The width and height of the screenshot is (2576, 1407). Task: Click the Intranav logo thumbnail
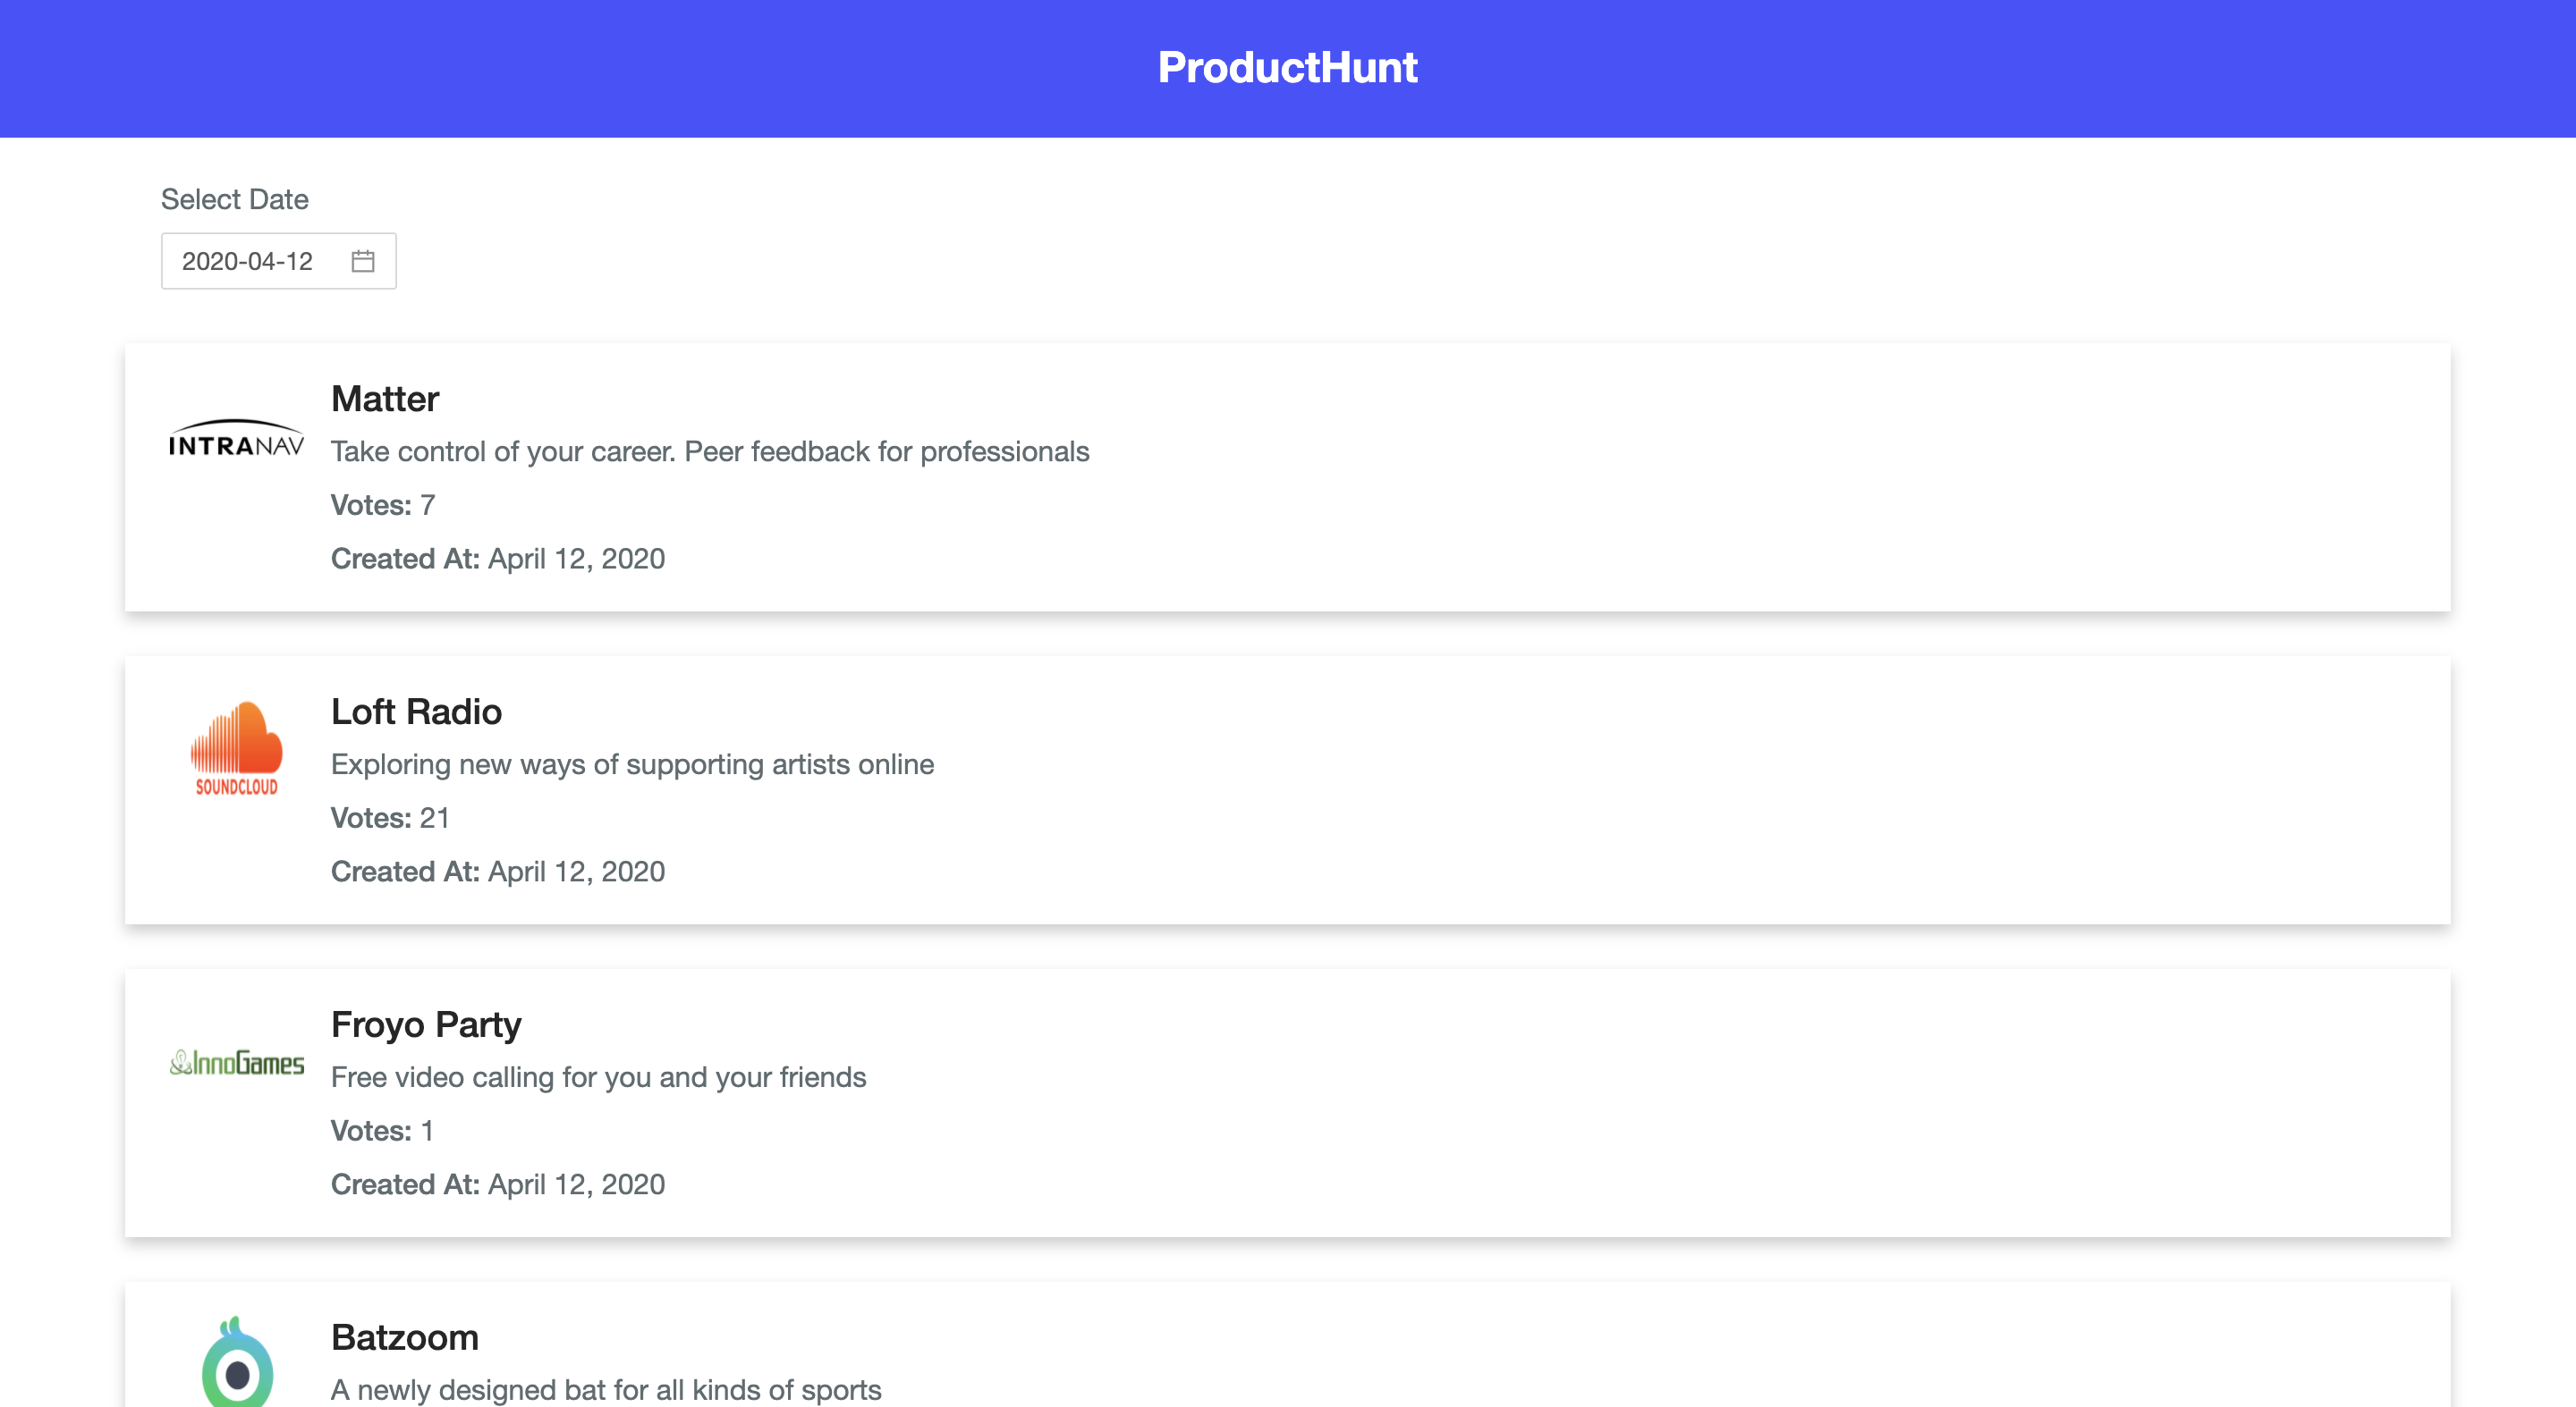tap(237, 438)
